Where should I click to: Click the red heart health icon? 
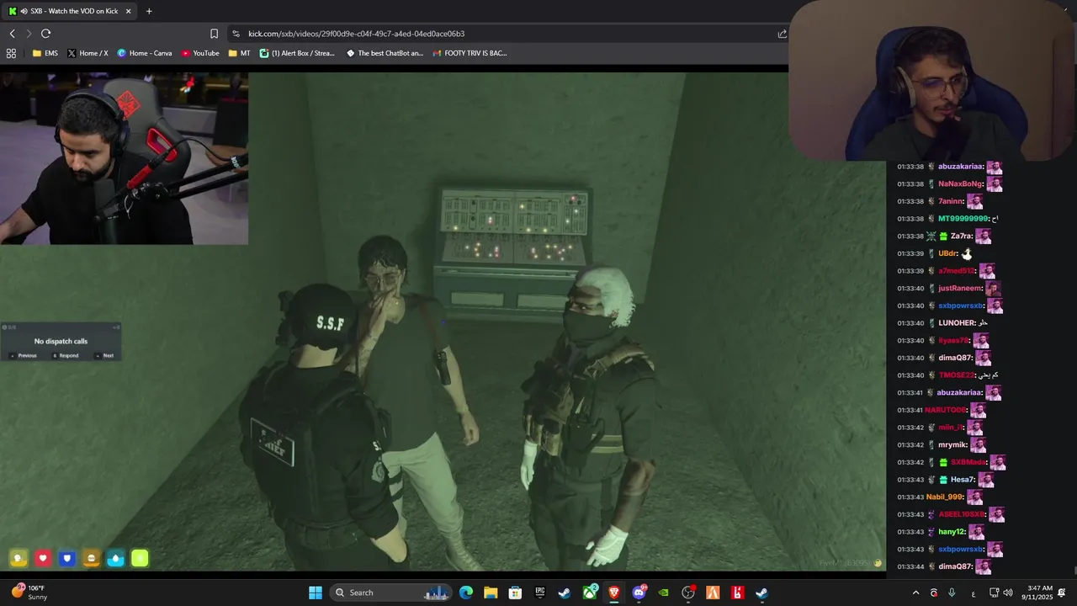43,558
